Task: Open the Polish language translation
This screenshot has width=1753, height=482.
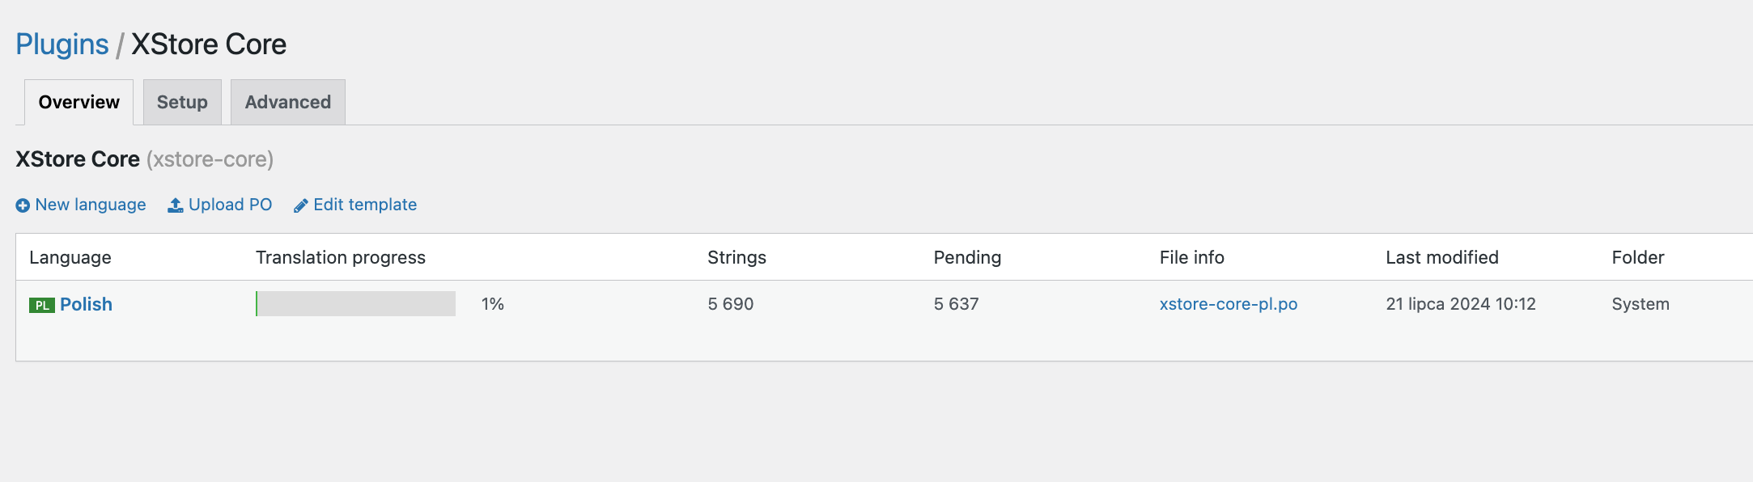Action: coord(86,304)
